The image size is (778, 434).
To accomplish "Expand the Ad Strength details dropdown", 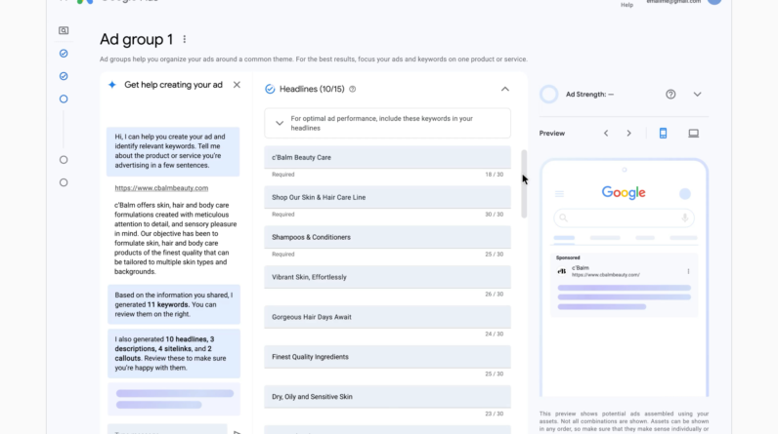I will [x=697, y=95].
